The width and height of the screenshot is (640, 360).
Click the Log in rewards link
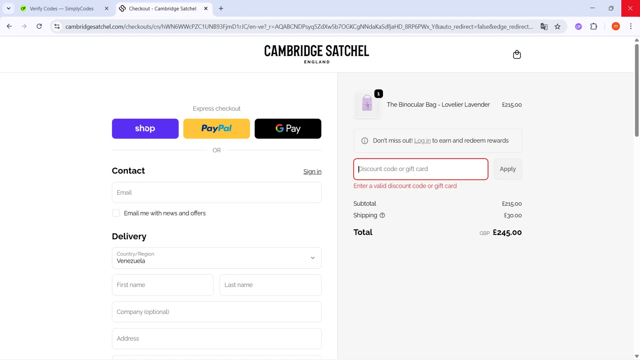(422, 141)
